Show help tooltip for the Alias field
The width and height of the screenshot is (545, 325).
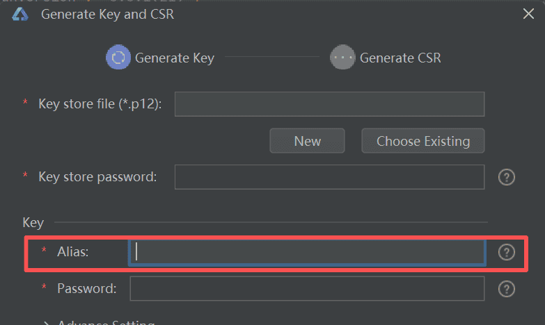[x=507, y=252]
